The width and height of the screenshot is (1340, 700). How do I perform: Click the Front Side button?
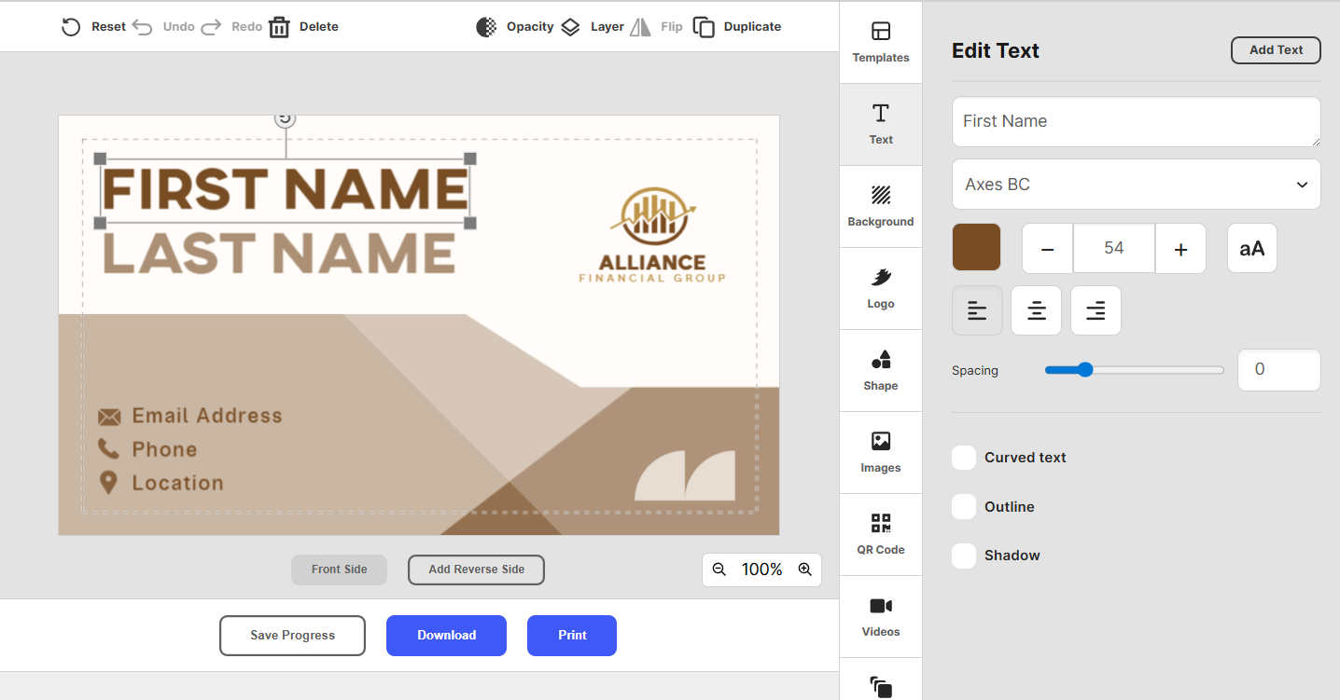click(339, 570)
